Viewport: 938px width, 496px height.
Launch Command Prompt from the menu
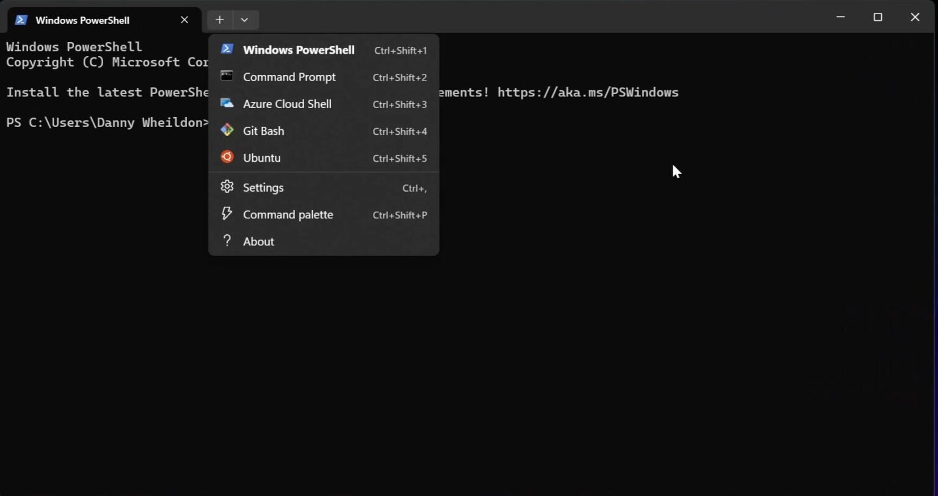coord(324,77)
